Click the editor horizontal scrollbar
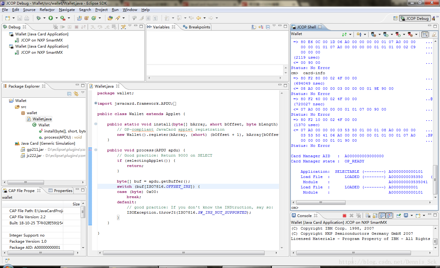The height and width of the screenshot is (268, 440). pyautogui.click(x=184, y=253)
